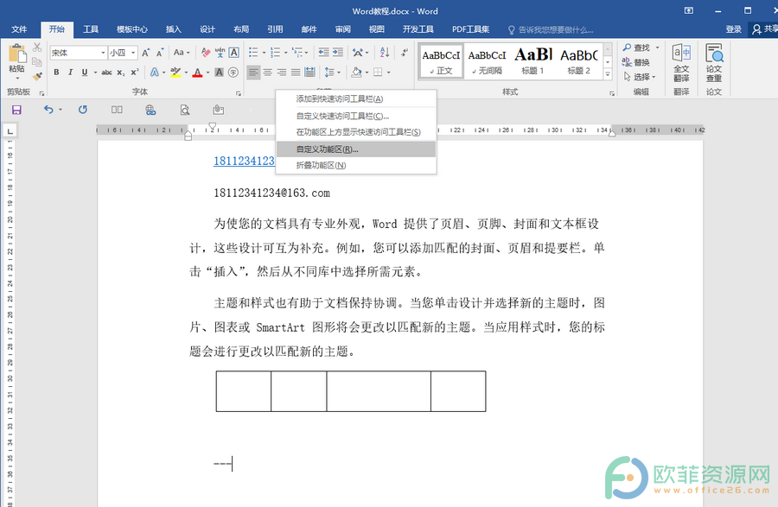Click the increase indent icon
This screenshot has height=507, width=778.
coord(338,52)
